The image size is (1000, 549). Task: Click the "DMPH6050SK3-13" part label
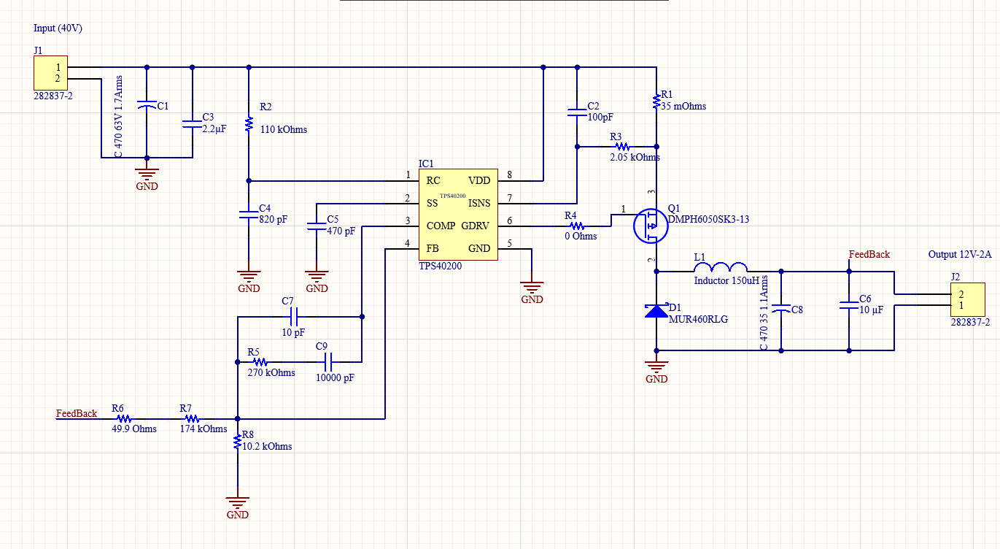(x=708, y=219)
